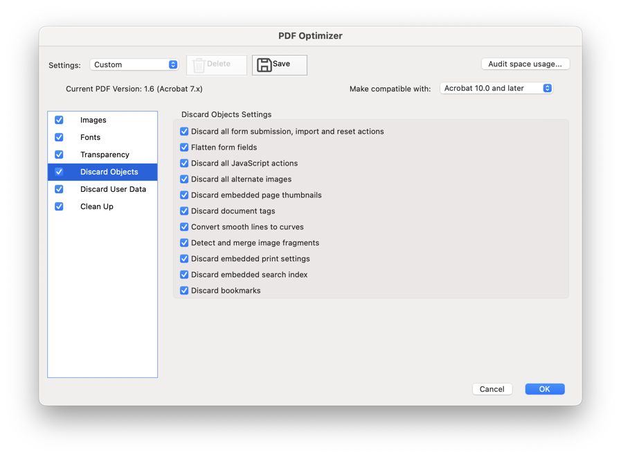Toggle the Discard Objects panel checkbox
The image size is (621, 457).
point(59,172)
